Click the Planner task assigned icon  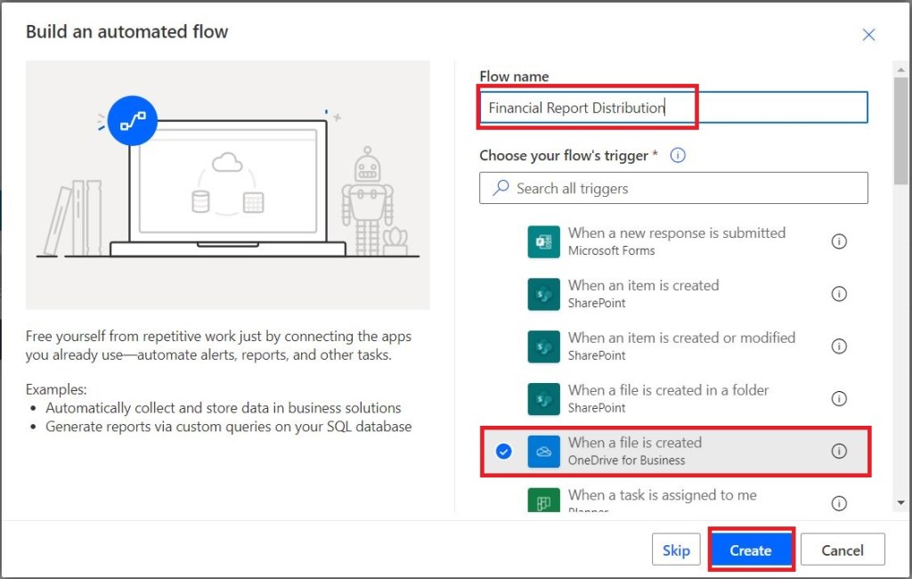(543, 502)
